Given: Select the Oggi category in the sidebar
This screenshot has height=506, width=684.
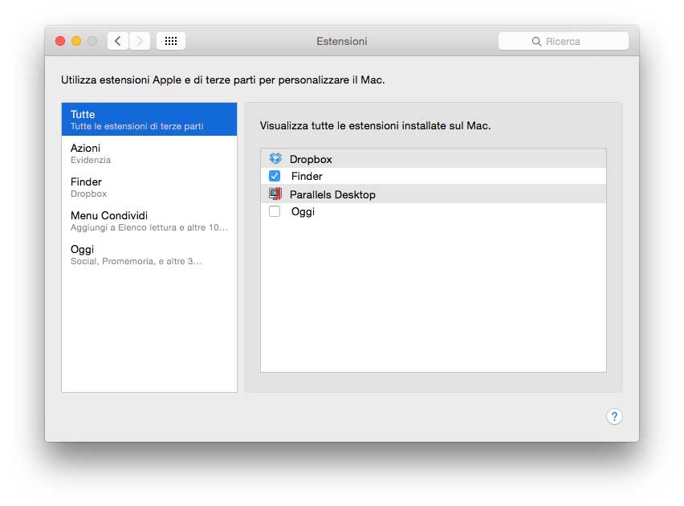Looking at the screenshot, I should (x=149, y=255).
